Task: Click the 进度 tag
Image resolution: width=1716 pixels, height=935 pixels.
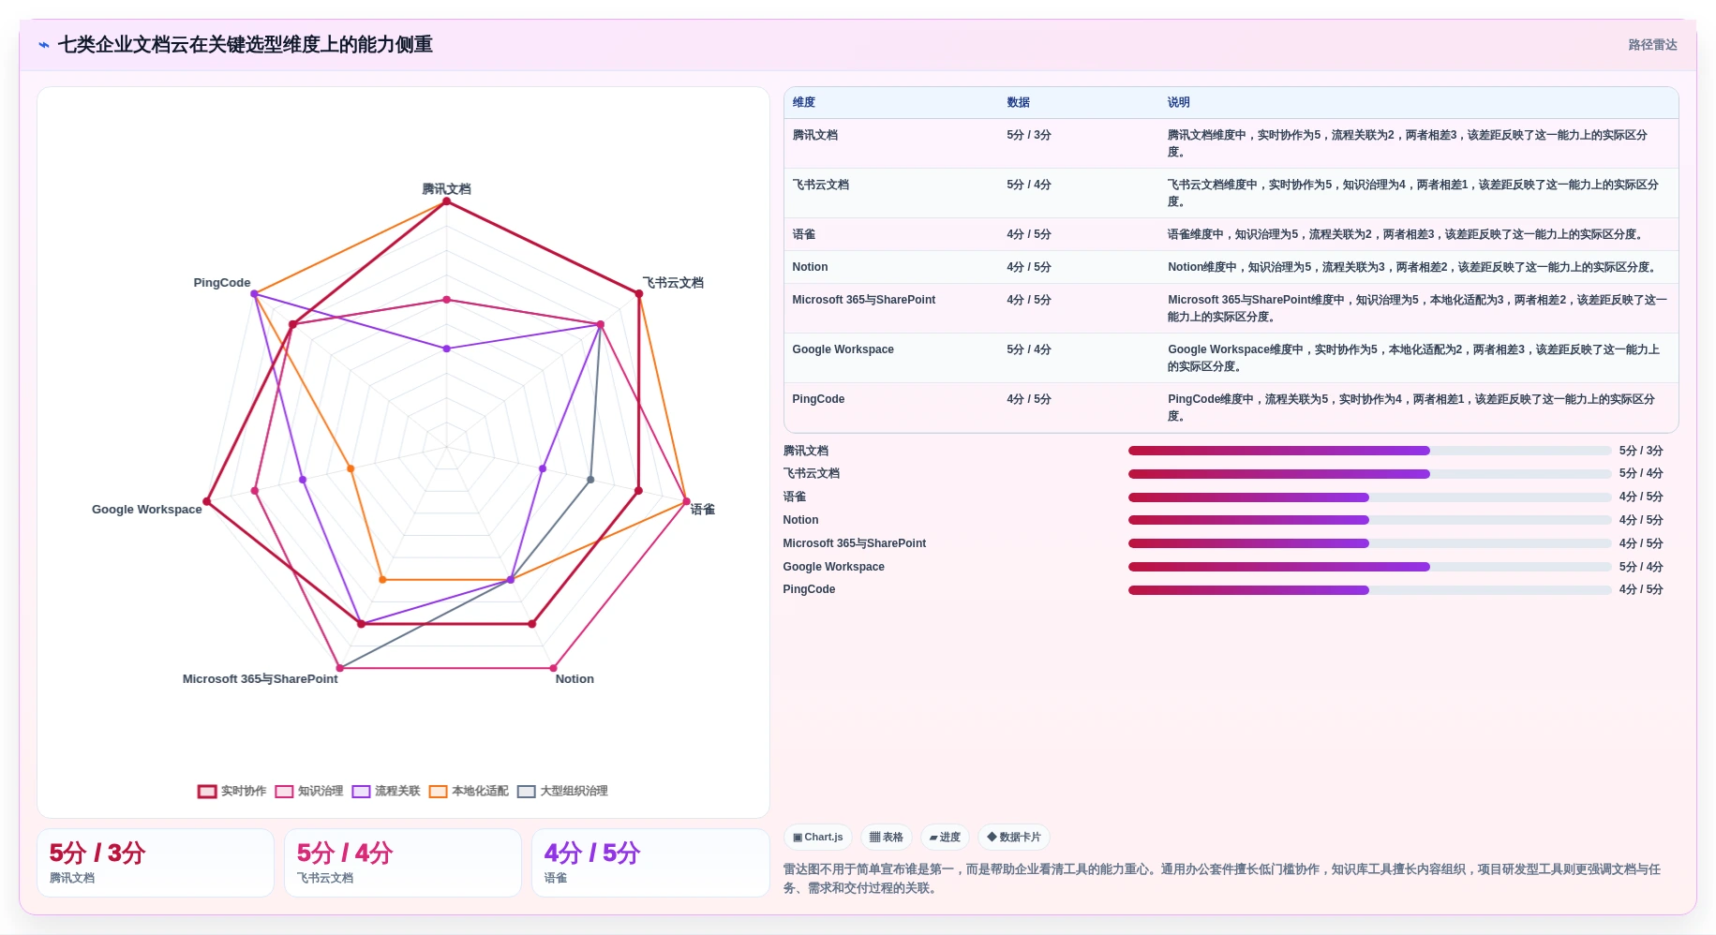Action: point(945,838)
